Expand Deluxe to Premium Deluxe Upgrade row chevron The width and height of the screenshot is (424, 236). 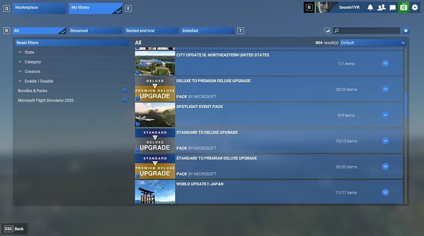pos(385,89)
